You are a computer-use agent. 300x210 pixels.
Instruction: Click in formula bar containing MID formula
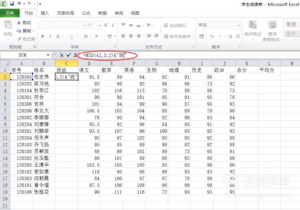point(189,55)
